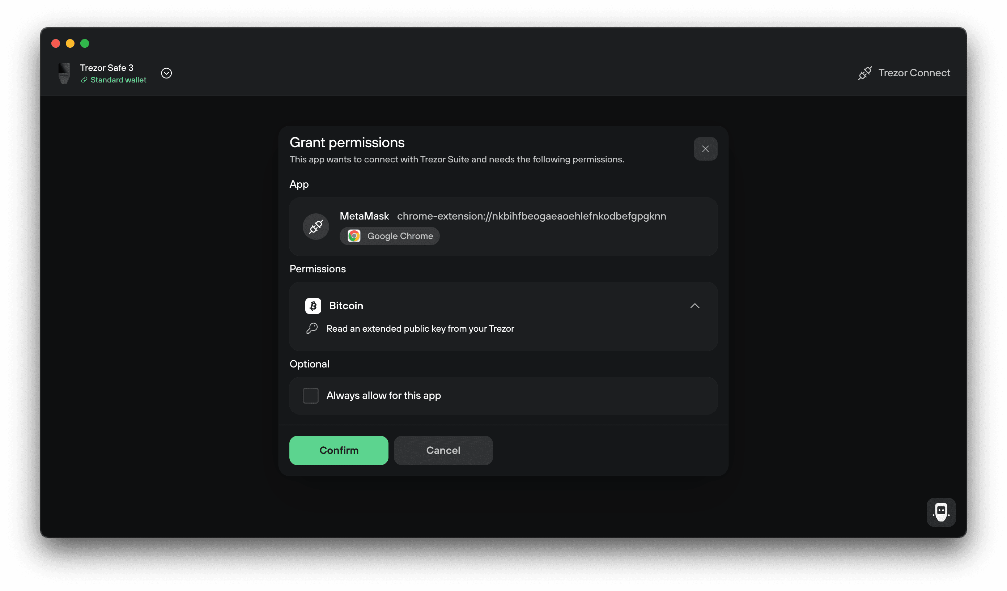
Task: Click the MetaMask chrome-extension URL text
Action: pyautogui.click(x=531, y=216)
